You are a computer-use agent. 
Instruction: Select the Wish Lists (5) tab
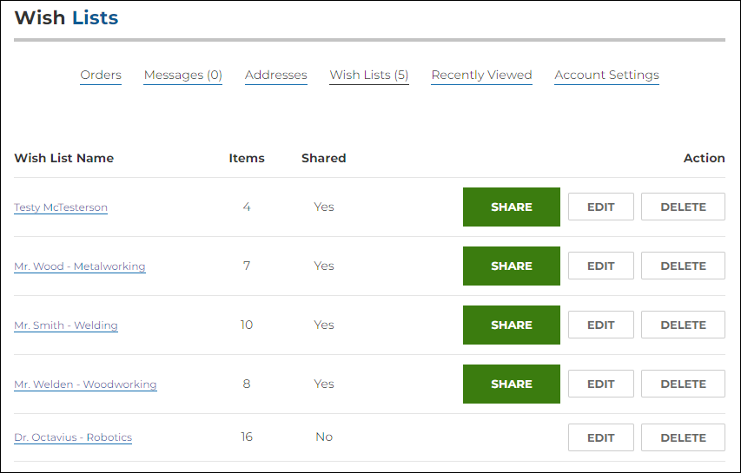tap(368, 76)
